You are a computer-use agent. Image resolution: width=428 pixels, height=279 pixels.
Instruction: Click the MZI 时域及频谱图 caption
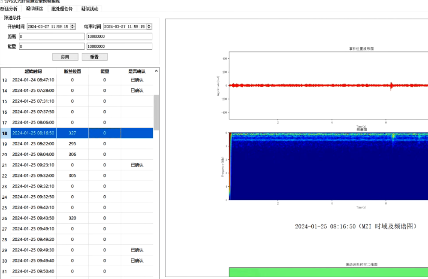(x=356, y=226)
